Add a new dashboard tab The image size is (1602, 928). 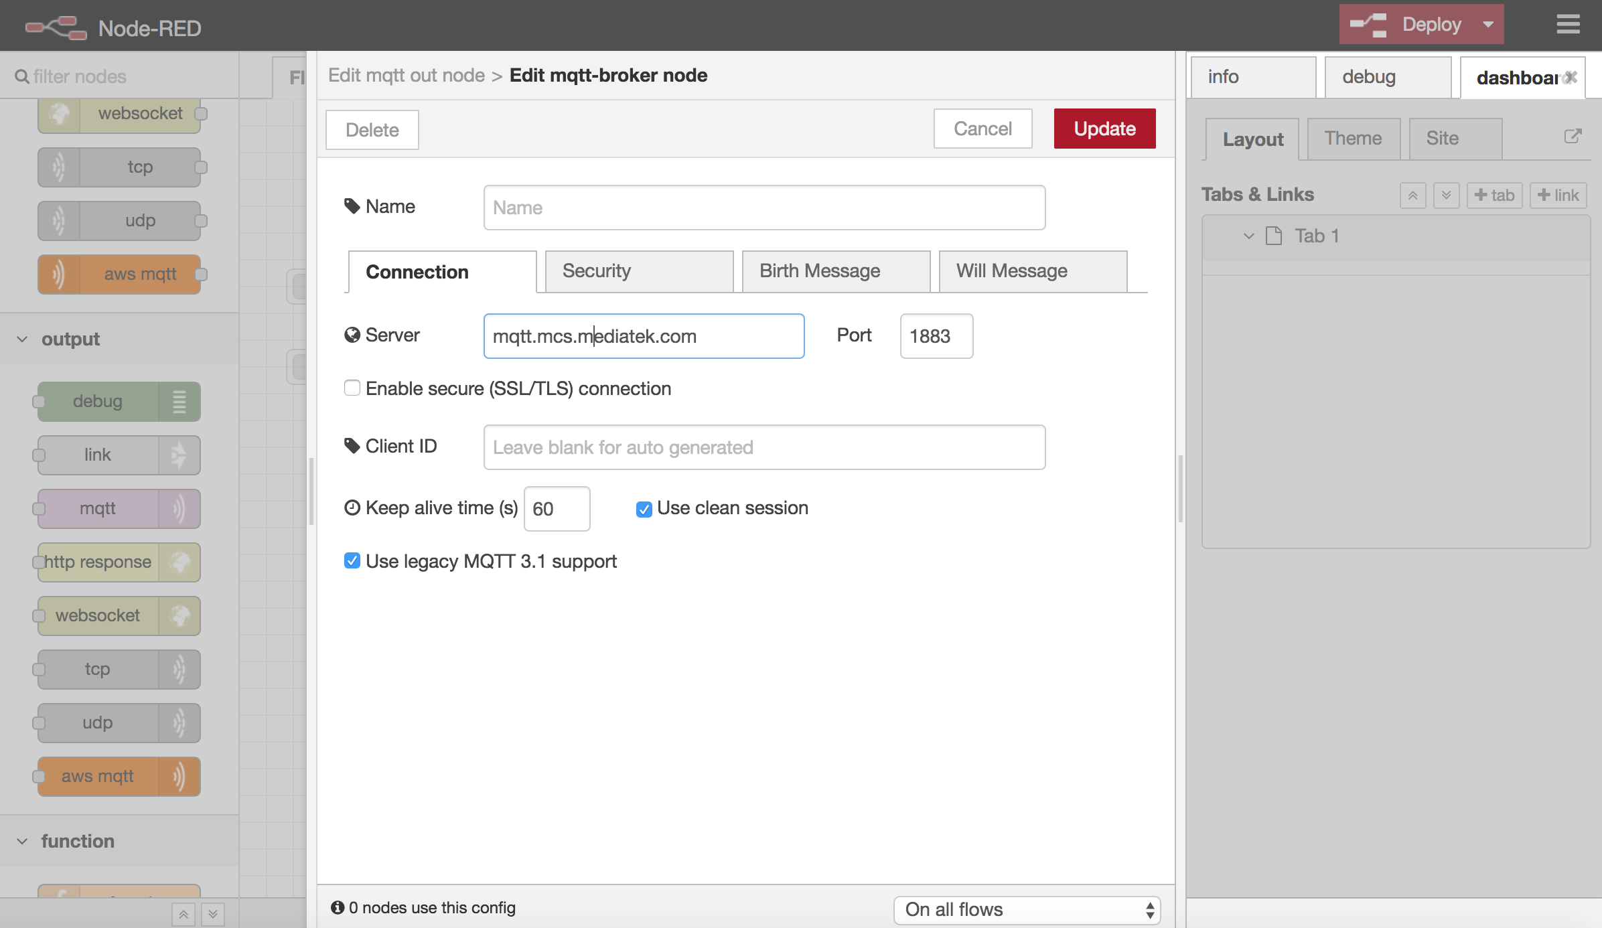click(1494, 196)
